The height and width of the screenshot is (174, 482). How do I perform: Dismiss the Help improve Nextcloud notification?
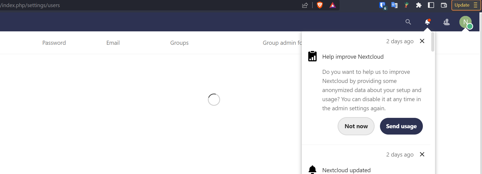[422, 41]
